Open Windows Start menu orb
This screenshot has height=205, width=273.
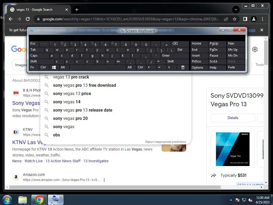point(7,200)
